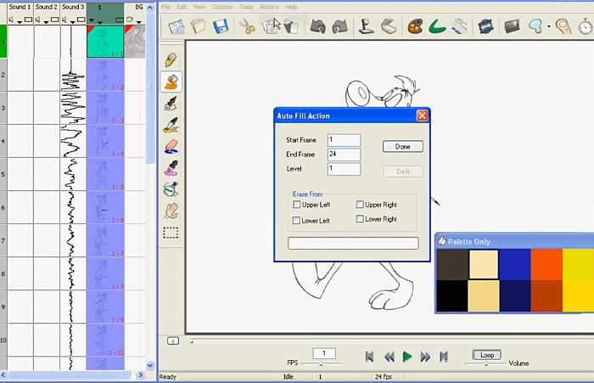
Task: Collapse the panel with the left chevron button
Action: click(173, 341)
